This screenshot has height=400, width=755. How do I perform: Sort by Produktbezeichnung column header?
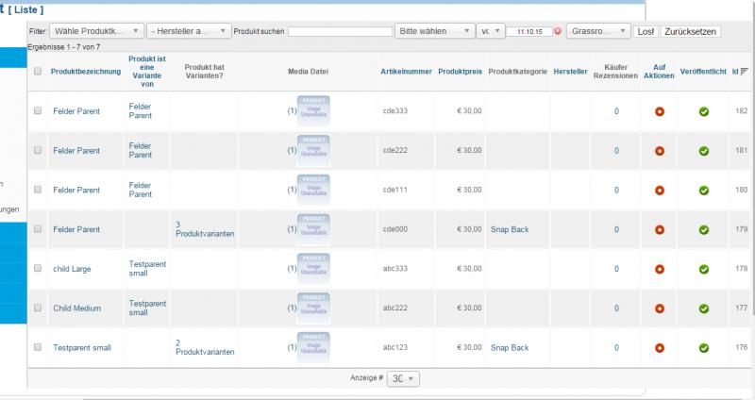85,72
